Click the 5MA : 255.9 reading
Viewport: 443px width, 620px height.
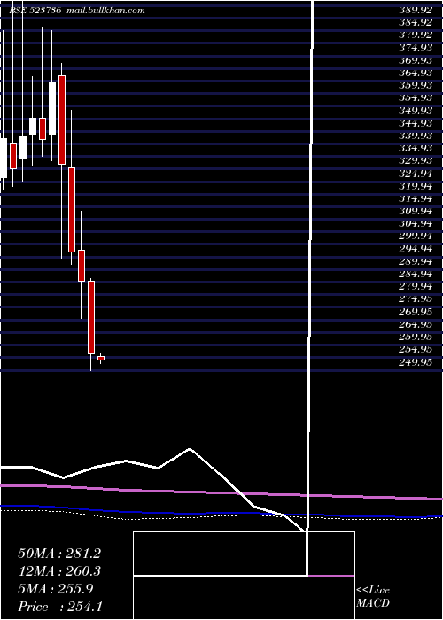click(55, 589)
